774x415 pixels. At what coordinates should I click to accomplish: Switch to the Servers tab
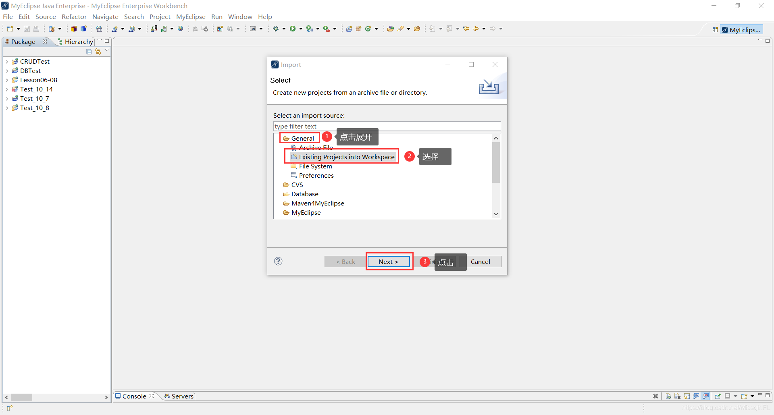coord(179,396)
